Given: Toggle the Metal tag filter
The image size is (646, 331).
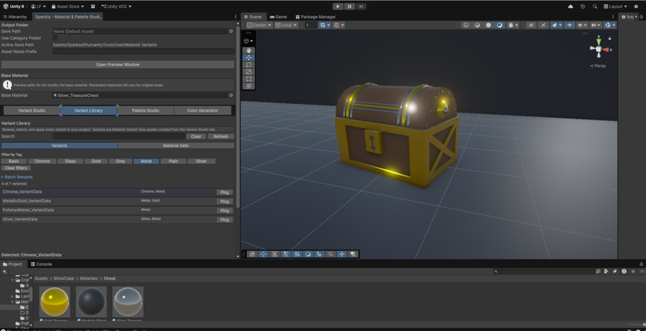Looking at the screenshot, I should point(146,161).
